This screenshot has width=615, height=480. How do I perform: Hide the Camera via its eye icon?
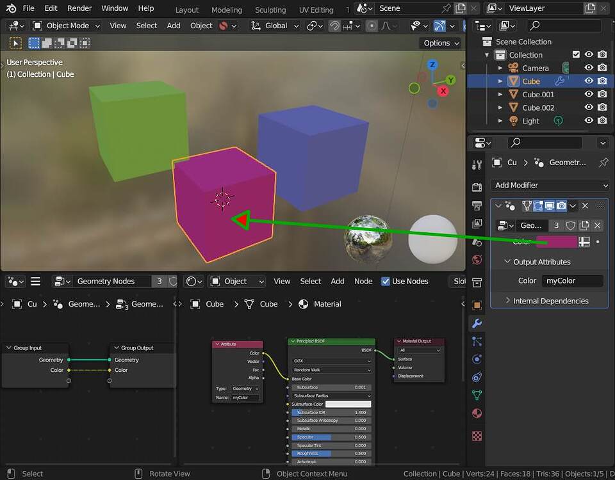pyautogui.click(x=589, y=67)
